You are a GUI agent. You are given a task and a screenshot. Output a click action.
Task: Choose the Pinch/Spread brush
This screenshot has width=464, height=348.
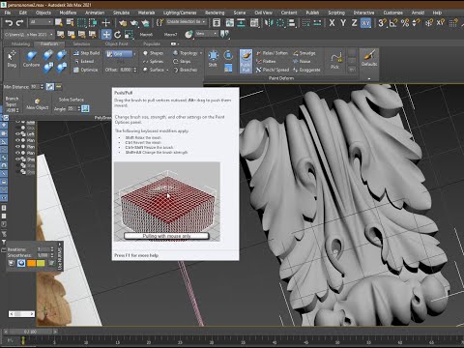coord(273,70)
